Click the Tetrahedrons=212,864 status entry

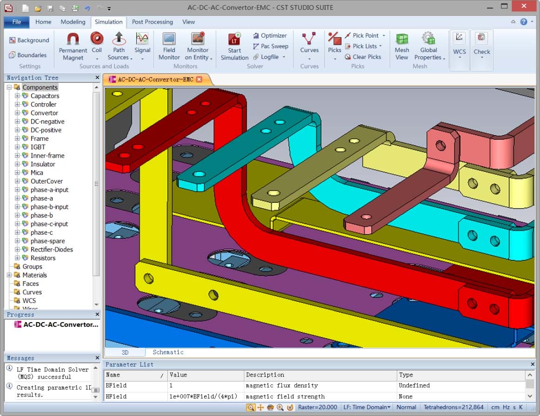(453, 407)
